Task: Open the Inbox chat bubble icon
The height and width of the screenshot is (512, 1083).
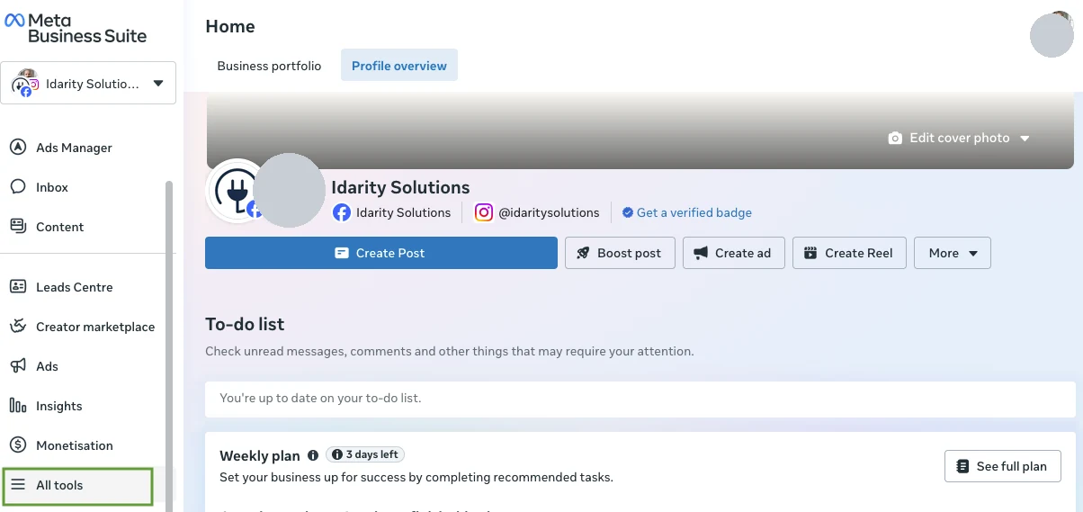Action: tap(18, 187)
